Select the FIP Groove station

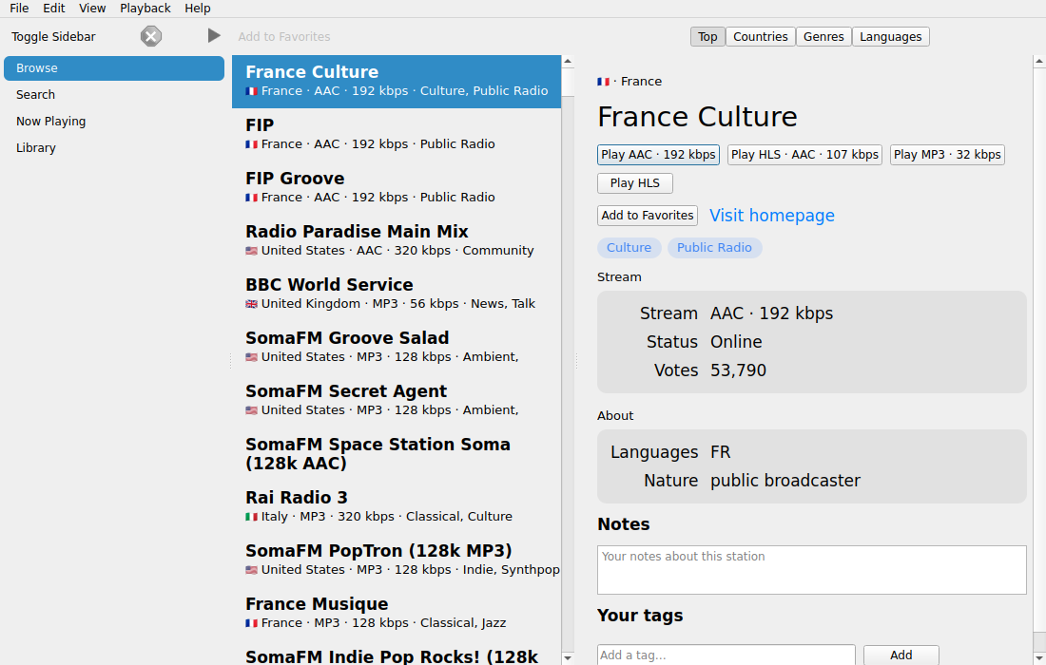(397, 188)
